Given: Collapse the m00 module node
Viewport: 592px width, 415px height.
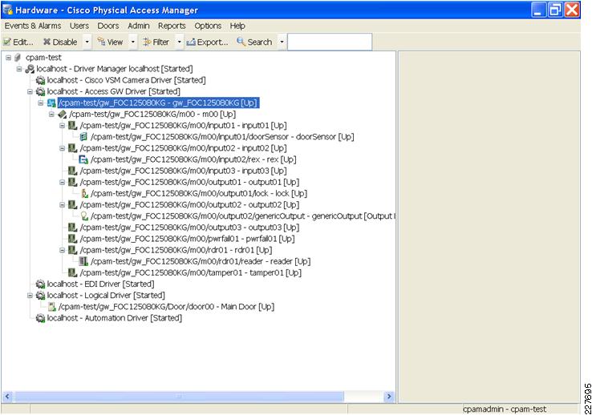Looking at the screenshot, I should [x=51, y=115].
